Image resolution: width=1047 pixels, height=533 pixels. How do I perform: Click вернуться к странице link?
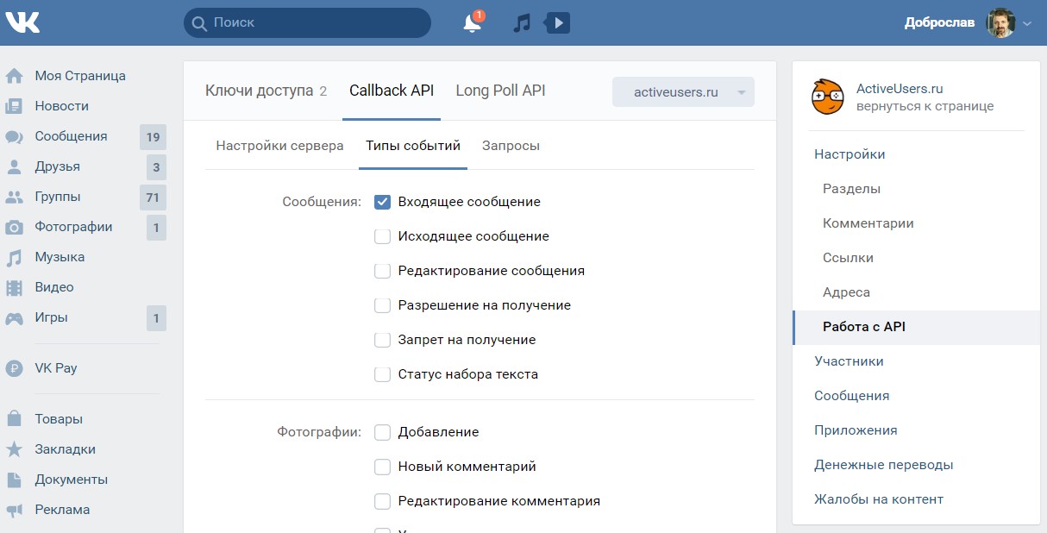tap(925, 106)
